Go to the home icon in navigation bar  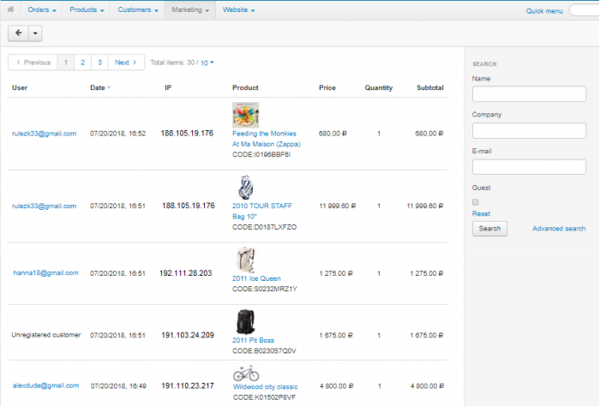[x=10, y=9]
